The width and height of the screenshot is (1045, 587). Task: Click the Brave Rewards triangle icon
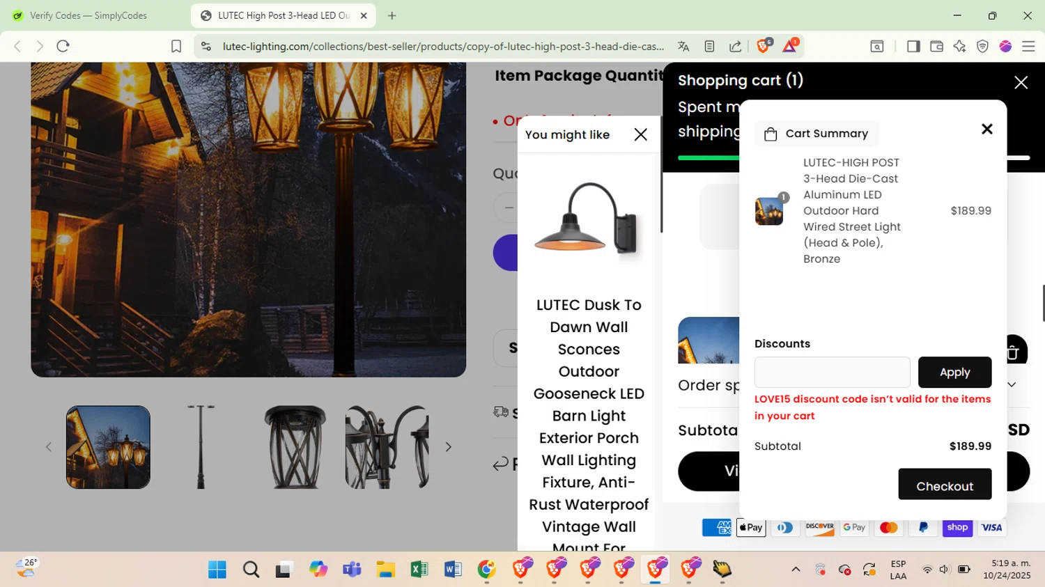(790, 46)
